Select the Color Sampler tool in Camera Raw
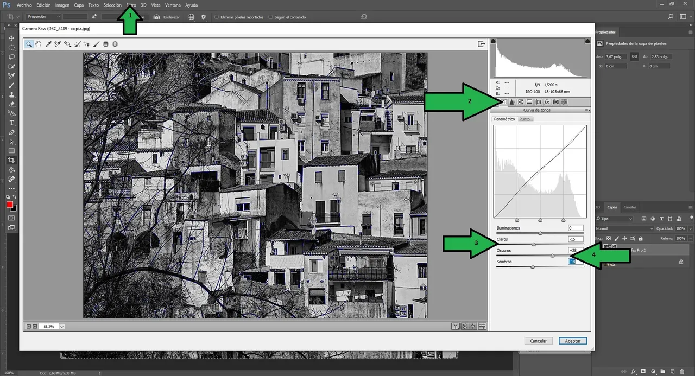 57,44
